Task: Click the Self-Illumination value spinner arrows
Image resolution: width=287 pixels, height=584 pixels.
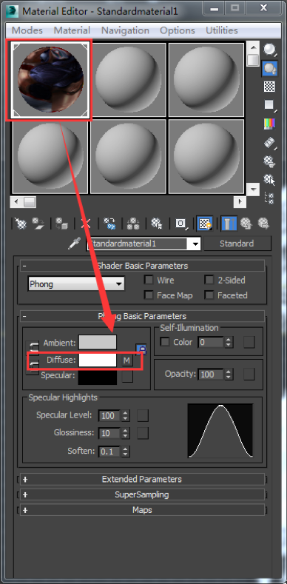Action: tap(229, 342)
